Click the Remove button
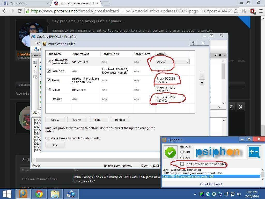This screenshot has width=265, height=199. (120, 120)
